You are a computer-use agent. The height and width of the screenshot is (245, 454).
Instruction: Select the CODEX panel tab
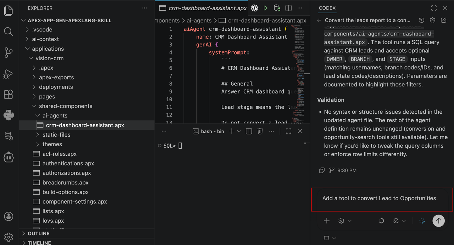point(327,8)
